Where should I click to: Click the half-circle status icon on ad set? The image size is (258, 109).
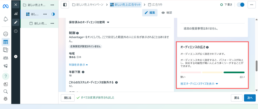tap(53, 14)
